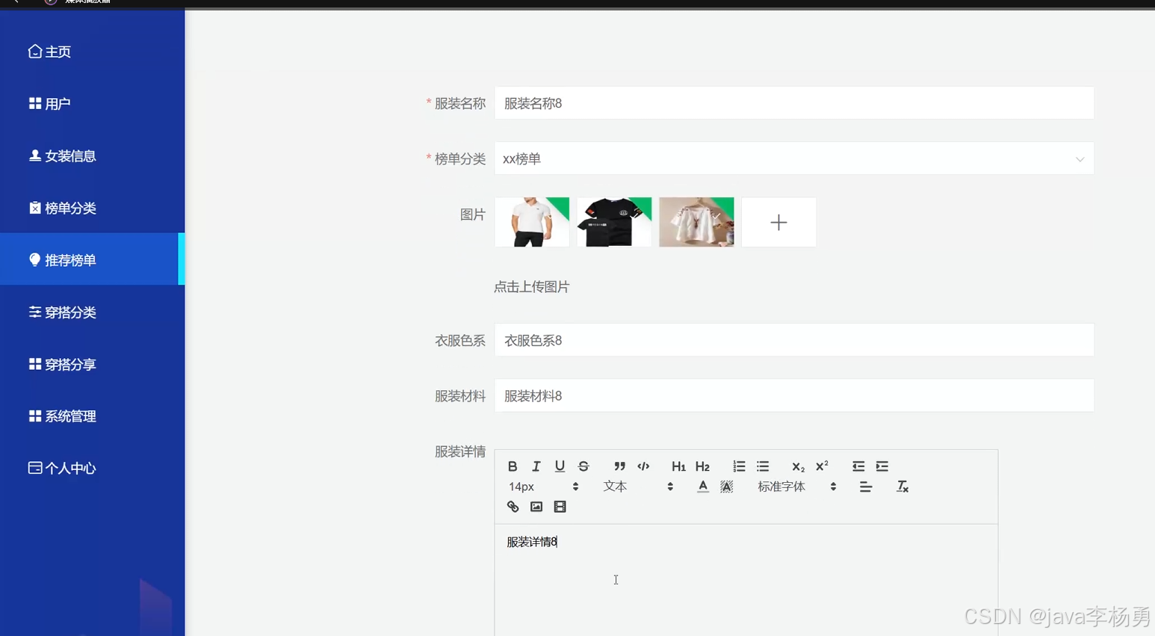Screen dimensions: 1155x636
Task: Apply subscript formatting in the editor
Action: pos(797,466)
